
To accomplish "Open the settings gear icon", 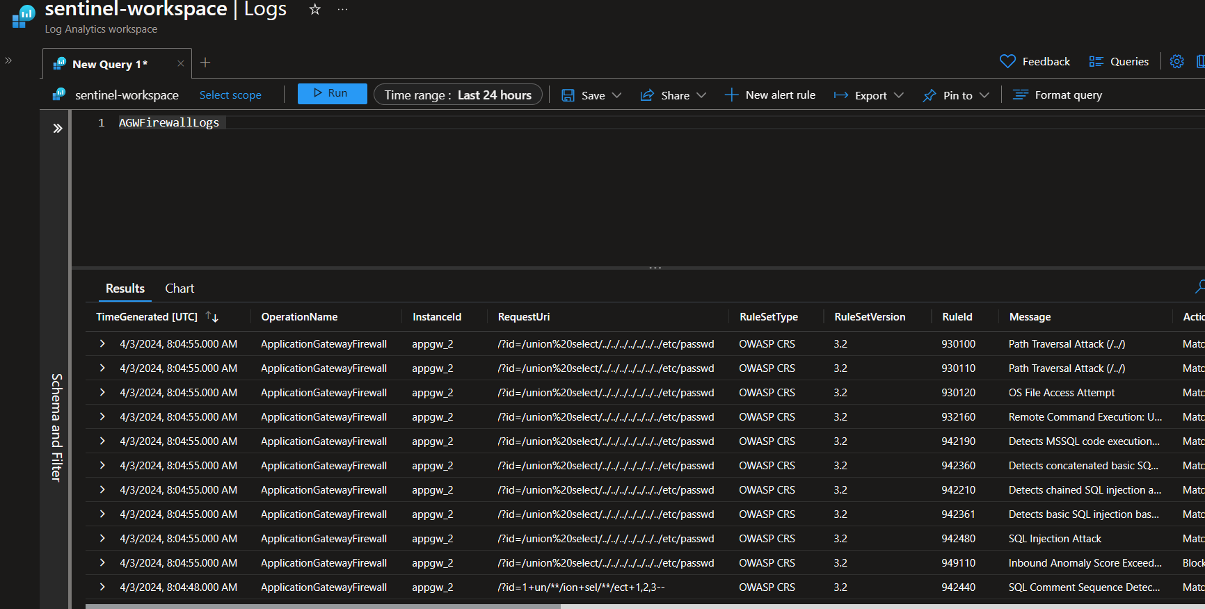I will click(x=1176, y=61).
